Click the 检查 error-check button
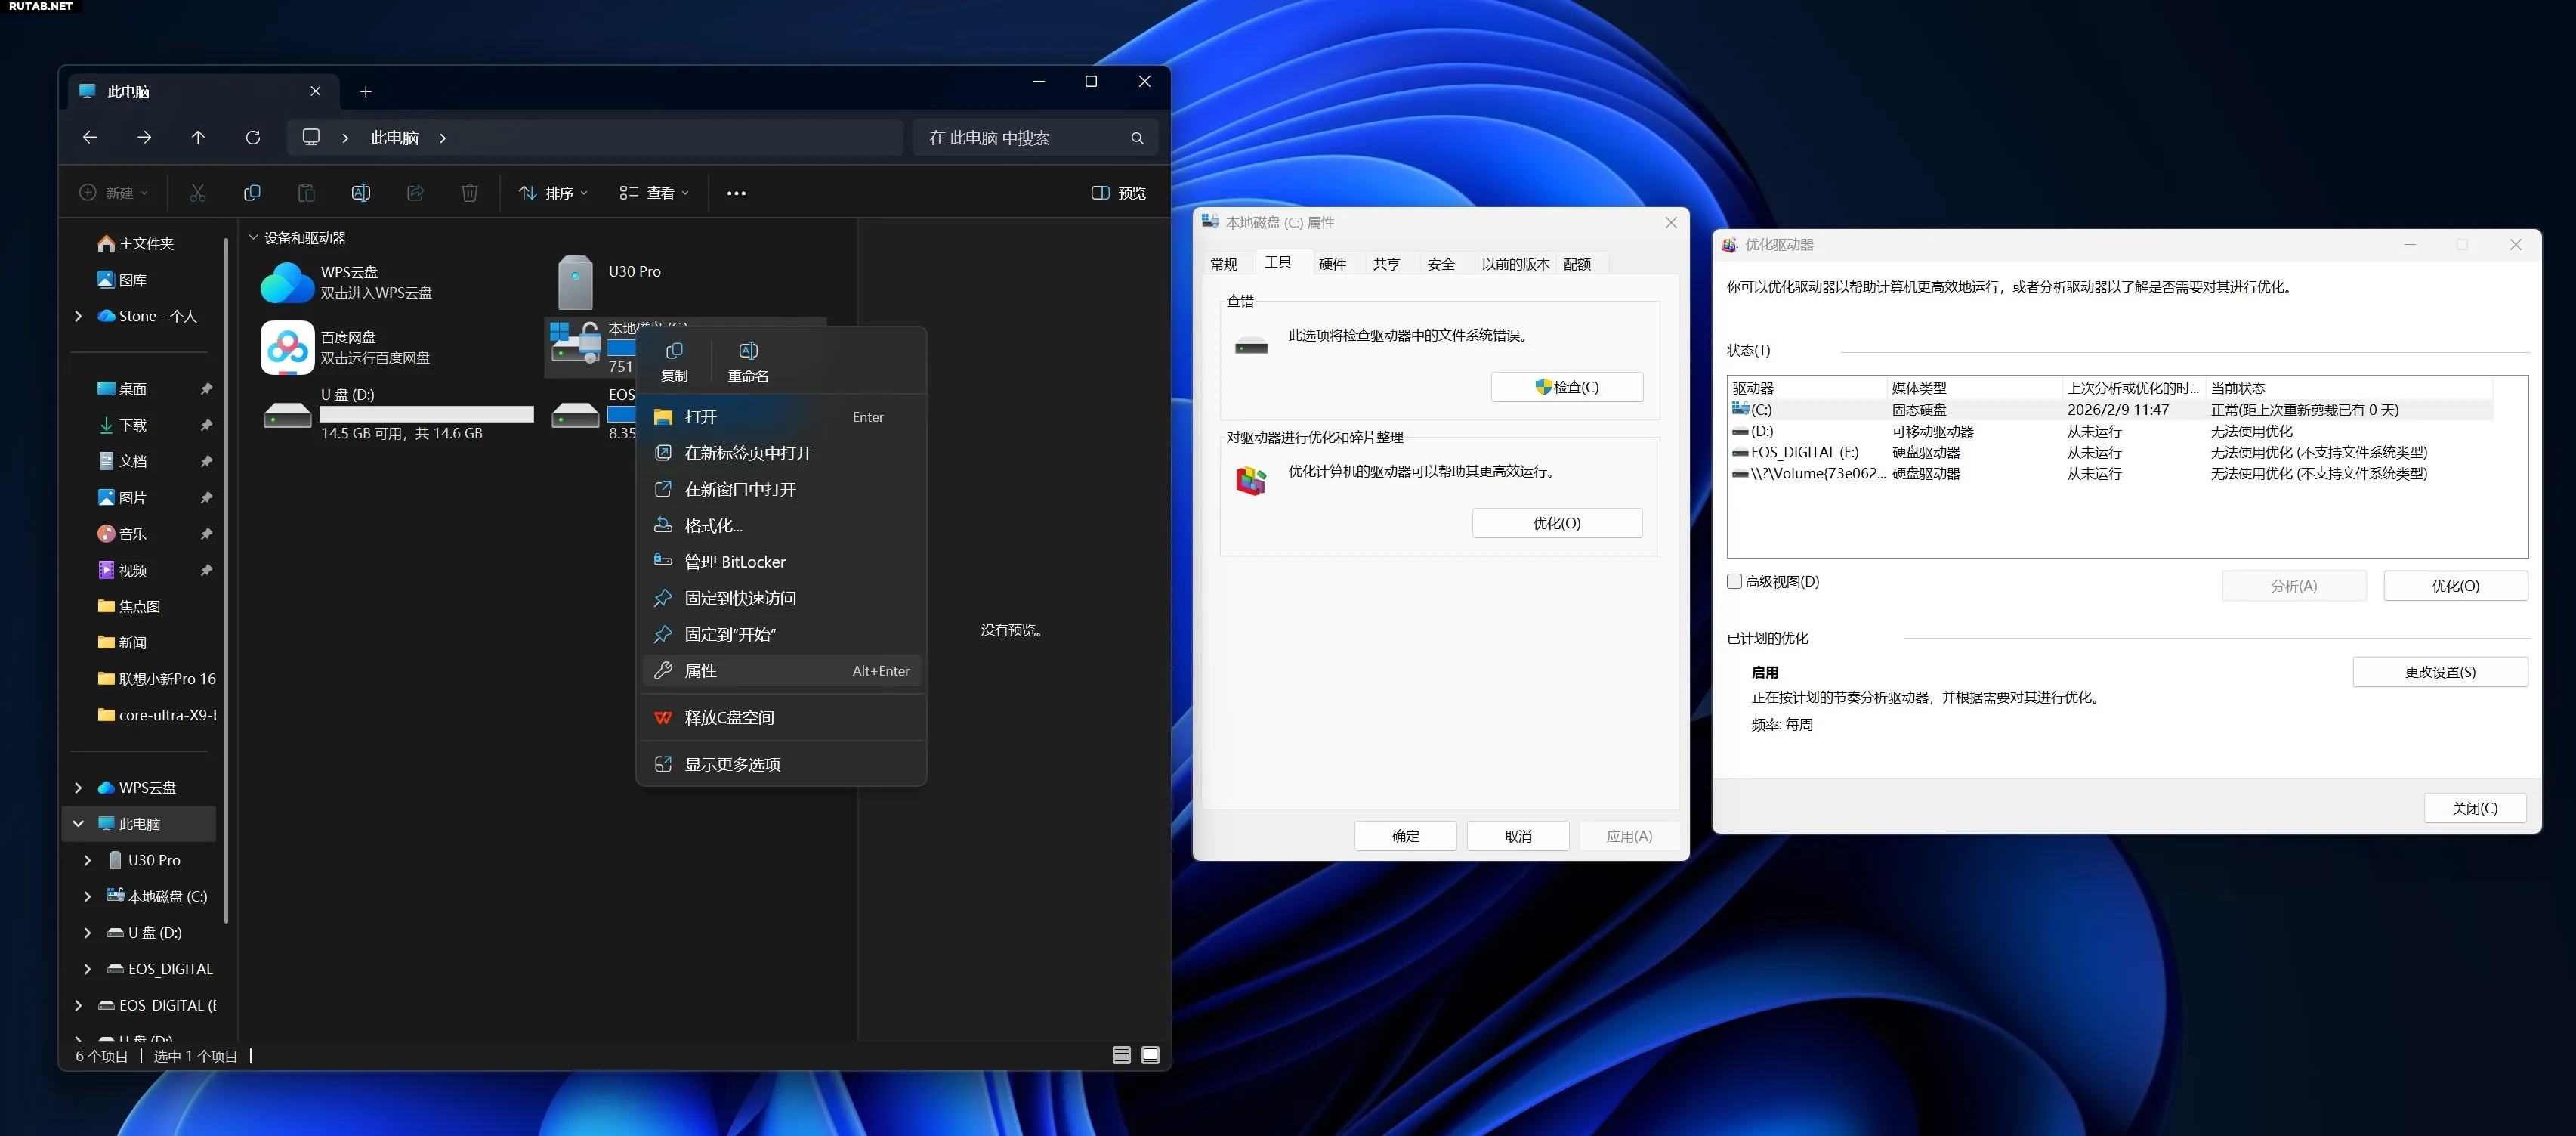Image resolution: width=2576 pixels, height=1136 pixels. click(x=1566, y=387)
